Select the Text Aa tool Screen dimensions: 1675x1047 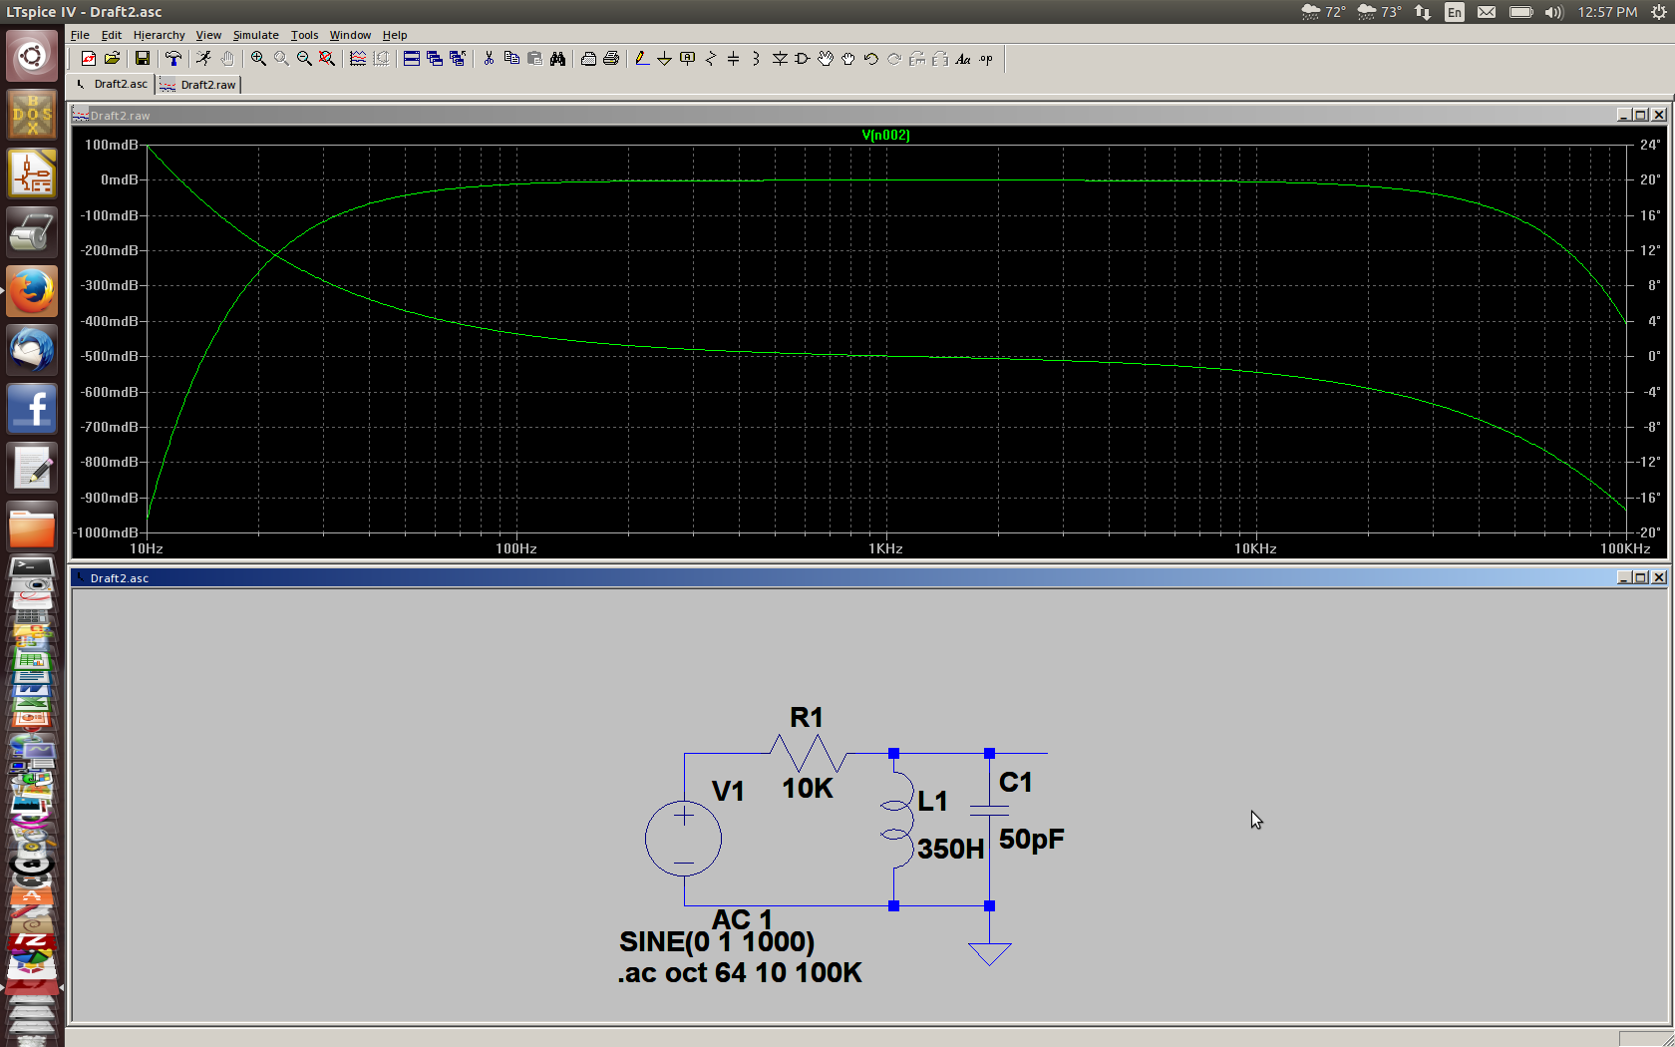(963, 59)
